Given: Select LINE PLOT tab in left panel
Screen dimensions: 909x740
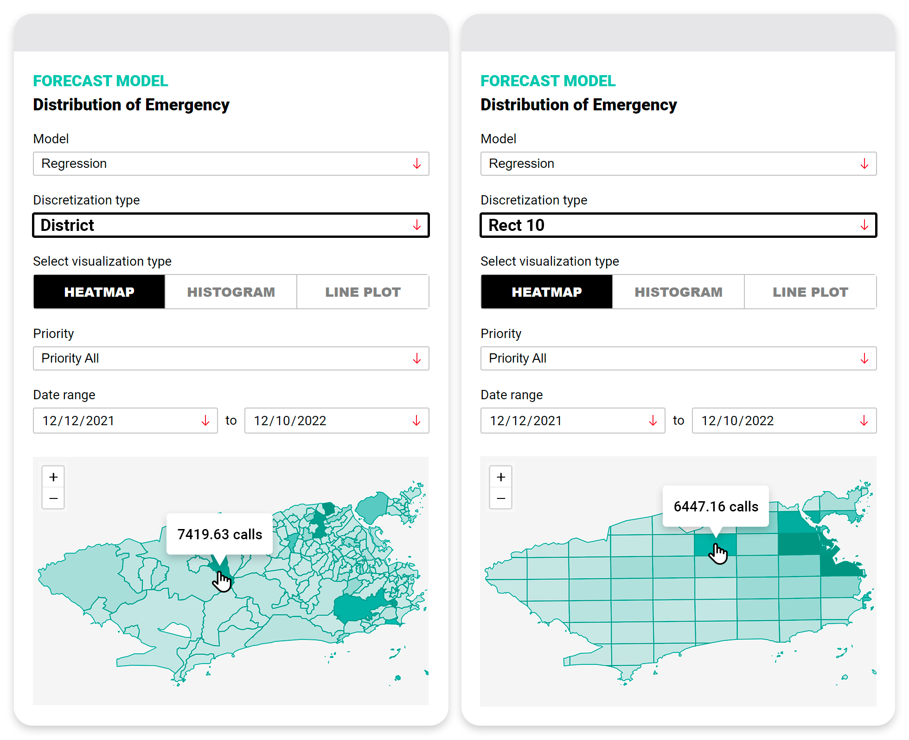Looking at the screenshot, I should pyautogui.click(x=363, y=292).
